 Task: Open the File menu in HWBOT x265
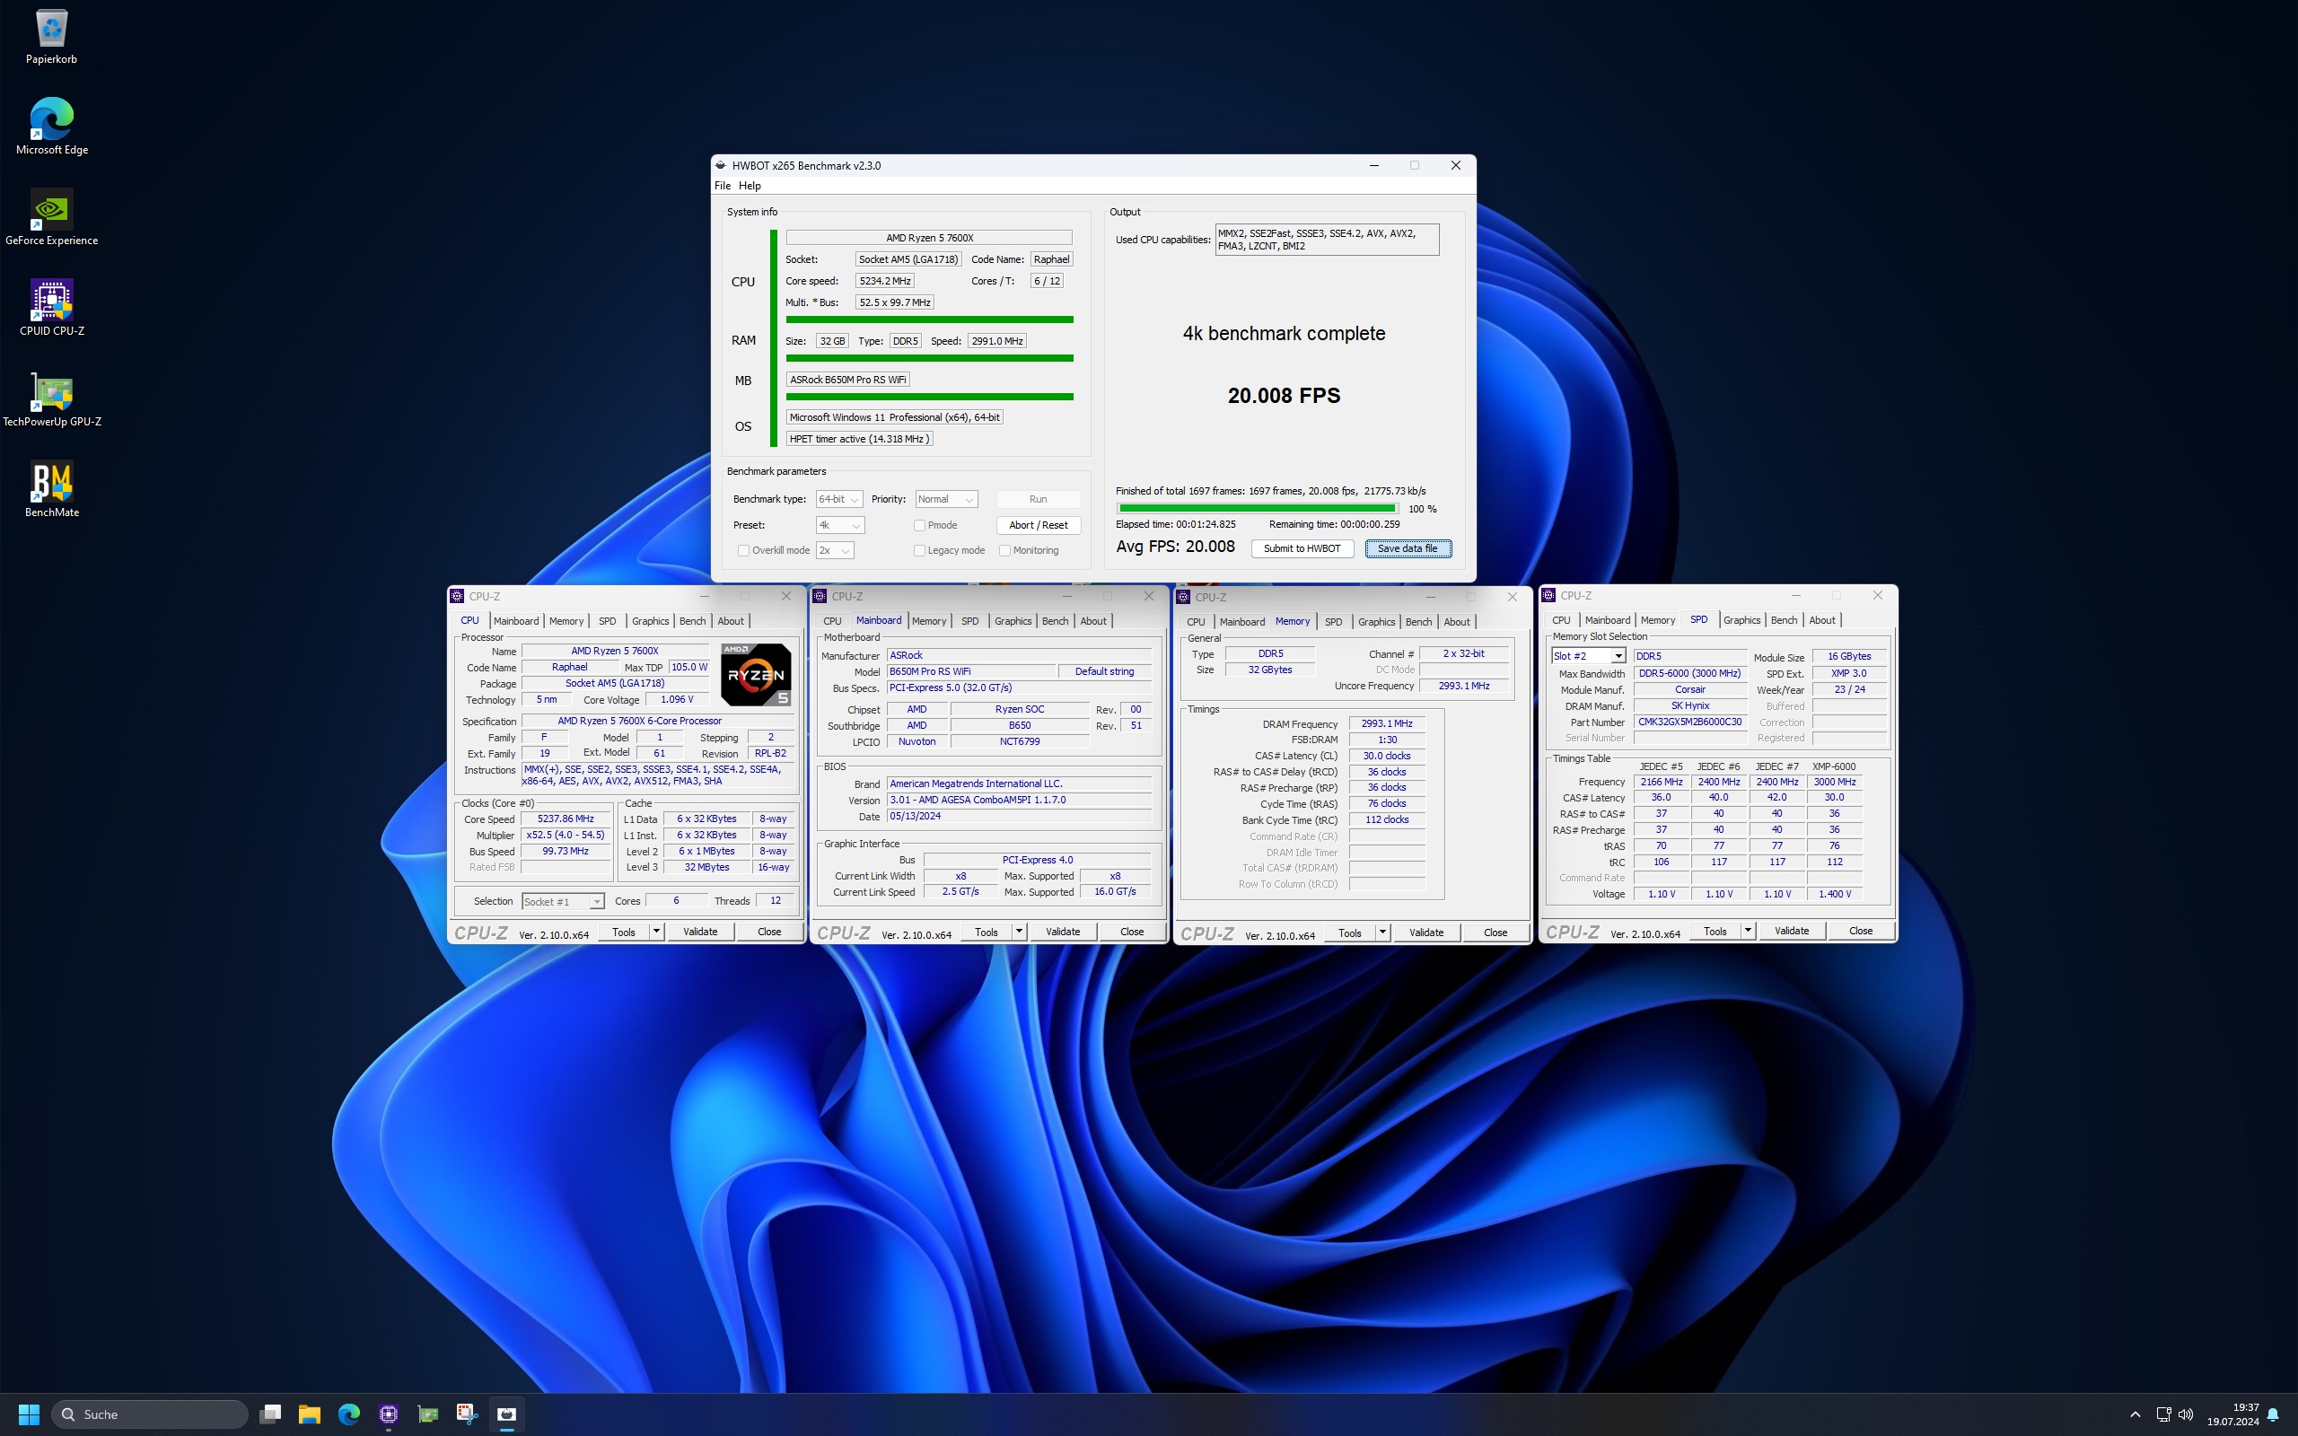[x=723, y=186]
